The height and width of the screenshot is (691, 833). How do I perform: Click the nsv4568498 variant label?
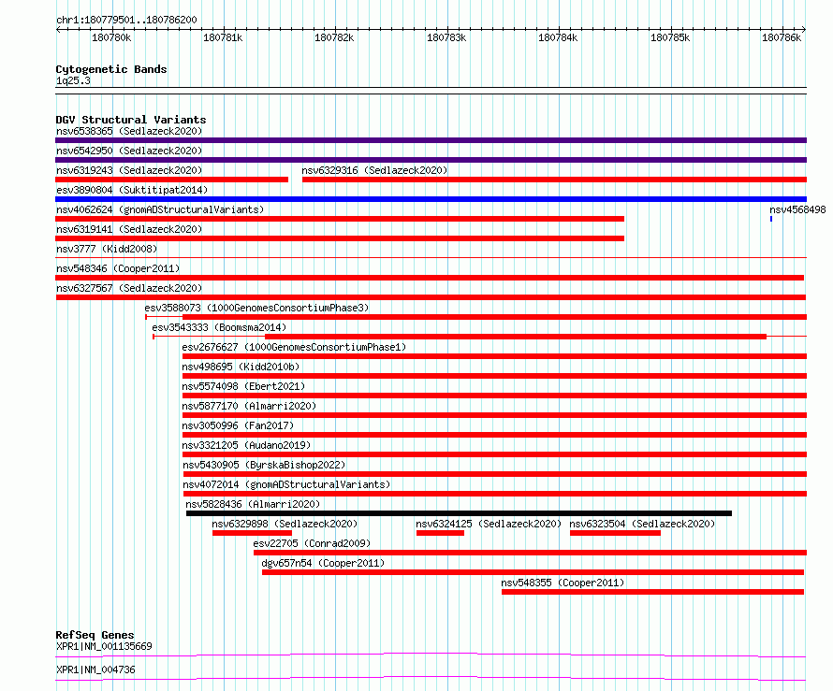(797, 209)
